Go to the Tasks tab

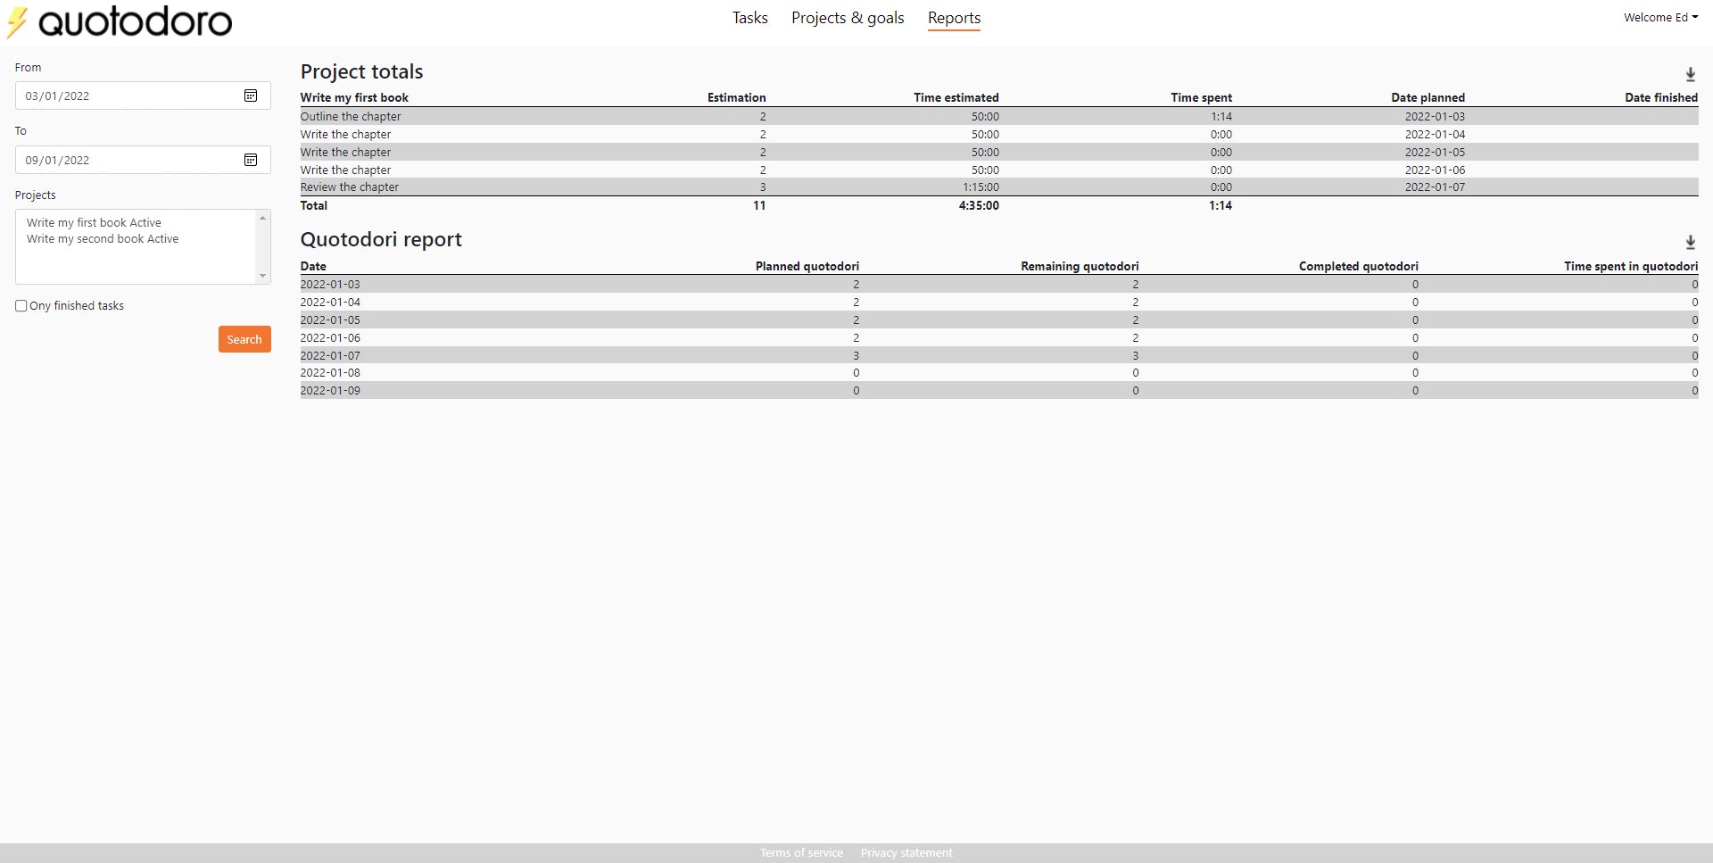coord(749,18)
